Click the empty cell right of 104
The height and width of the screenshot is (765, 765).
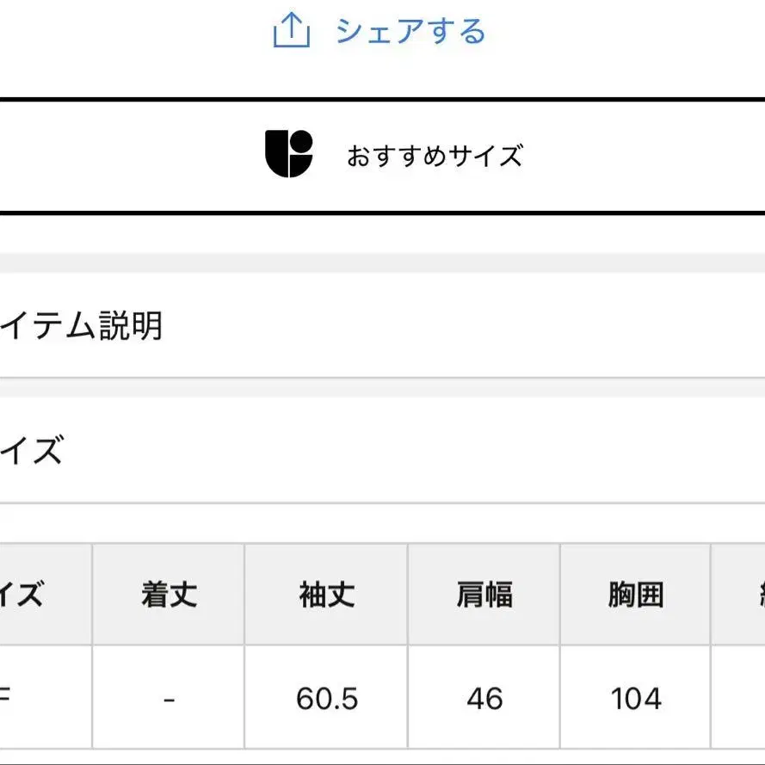(740, 698)
